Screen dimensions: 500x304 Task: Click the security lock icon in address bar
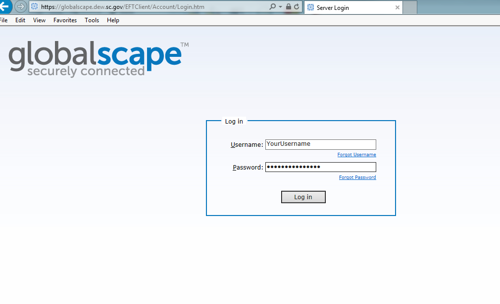pyautogui.click(x=289, y=7)
